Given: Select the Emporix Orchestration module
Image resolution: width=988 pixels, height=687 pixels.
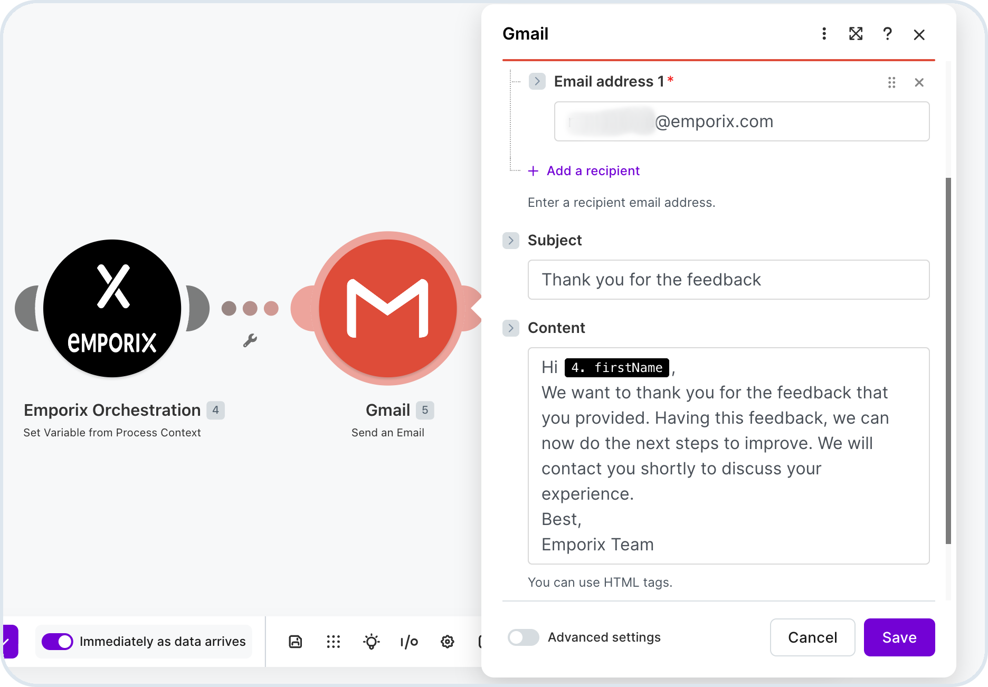Looking at the screenshot, I should (x=112, y=309).
